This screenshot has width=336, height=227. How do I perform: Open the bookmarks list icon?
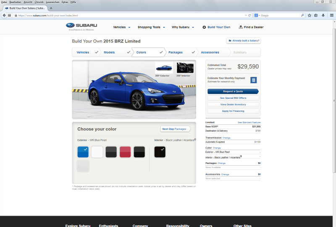[316, 16]
